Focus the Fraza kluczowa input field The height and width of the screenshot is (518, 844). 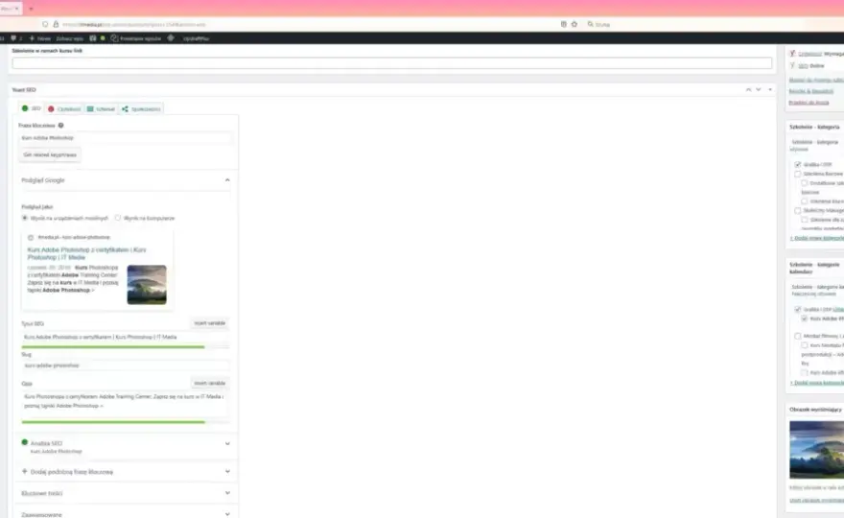[127, 138]
